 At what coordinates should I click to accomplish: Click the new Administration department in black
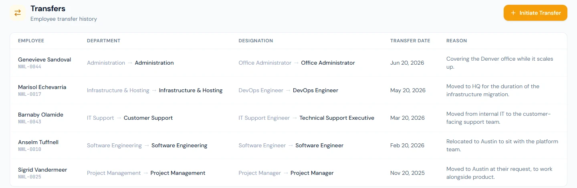click(154, 63)
